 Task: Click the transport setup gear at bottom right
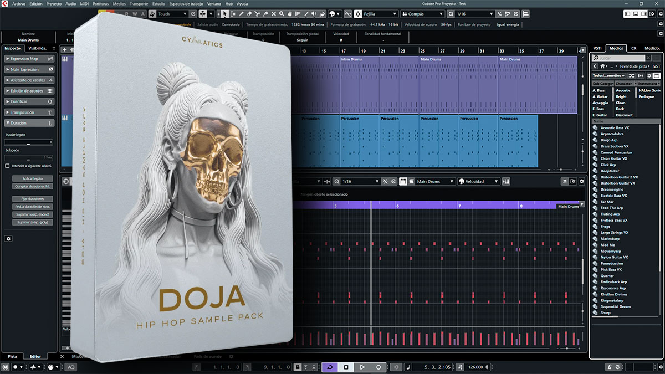pyautogui.click(x=661, y=367)
